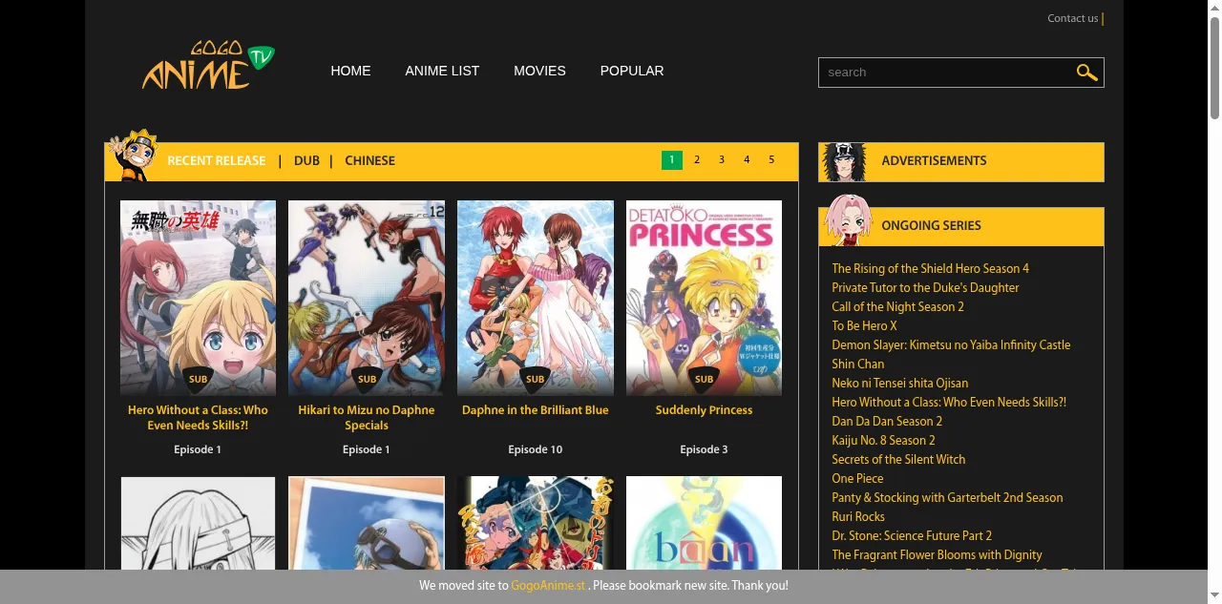The height and width of the screenshot is (604, 1222).
Task: Go to page 5 of recent releases
Action: 771,160
